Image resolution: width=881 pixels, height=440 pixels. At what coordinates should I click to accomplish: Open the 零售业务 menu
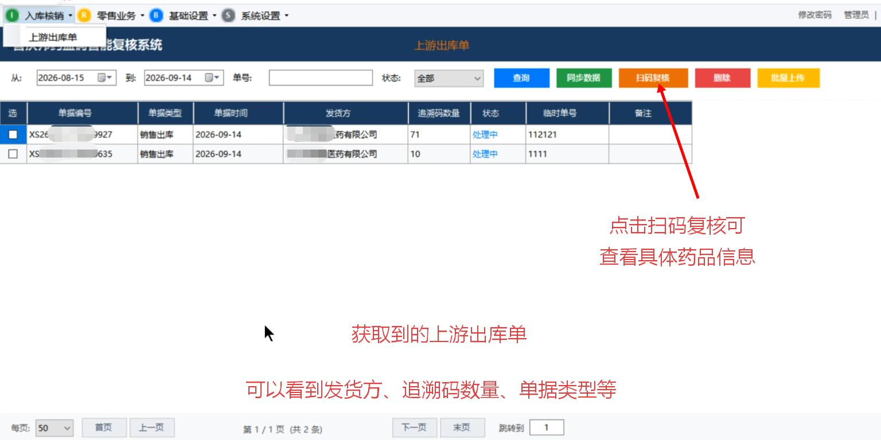pos(116,15)
